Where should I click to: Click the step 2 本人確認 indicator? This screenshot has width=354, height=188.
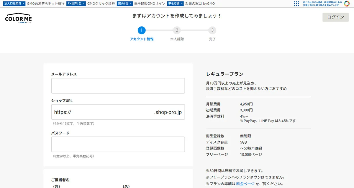pyautogui.click(x=177, y=30)
